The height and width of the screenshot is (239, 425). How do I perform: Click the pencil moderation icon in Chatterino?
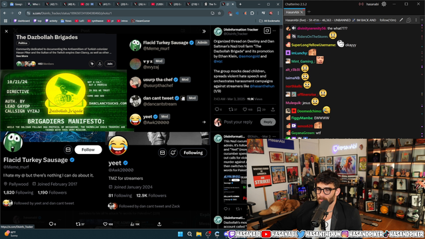tap(401, 20)
